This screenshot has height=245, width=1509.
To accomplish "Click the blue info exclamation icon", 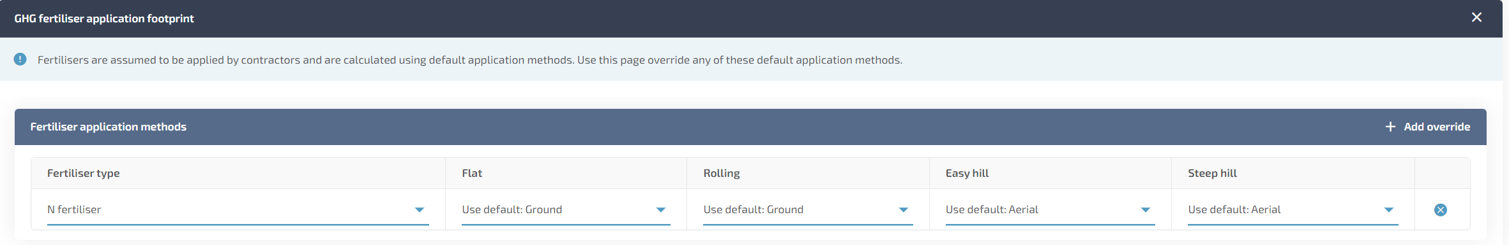I will pos(20,59).
